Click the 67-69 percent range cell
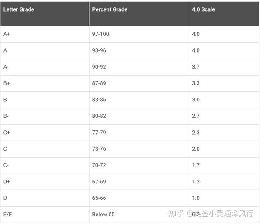 99,182
